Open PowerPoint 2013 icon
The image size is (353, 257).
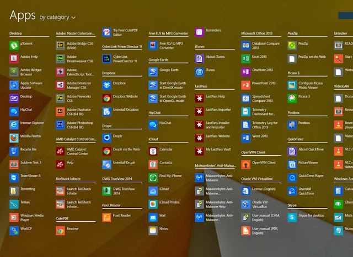(246, 85)
